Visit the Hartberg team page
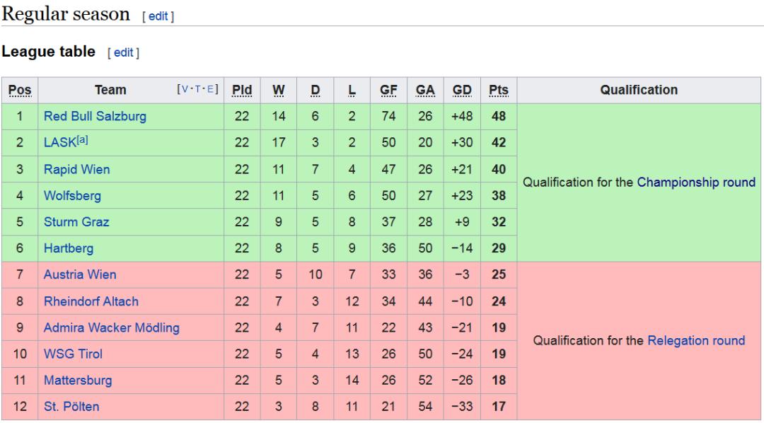 click(69, 248)
